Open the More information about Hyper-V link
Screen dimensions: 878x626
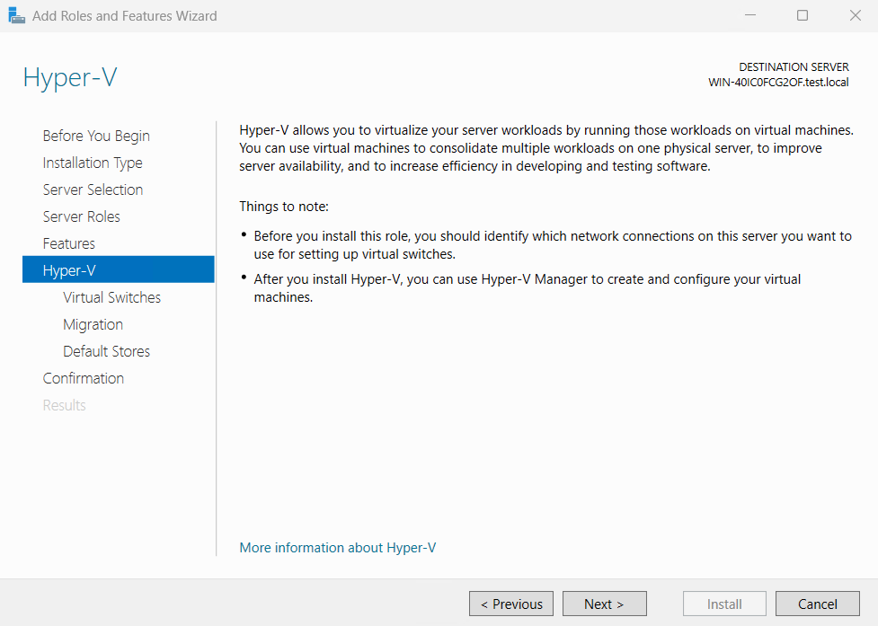(337, 548)
